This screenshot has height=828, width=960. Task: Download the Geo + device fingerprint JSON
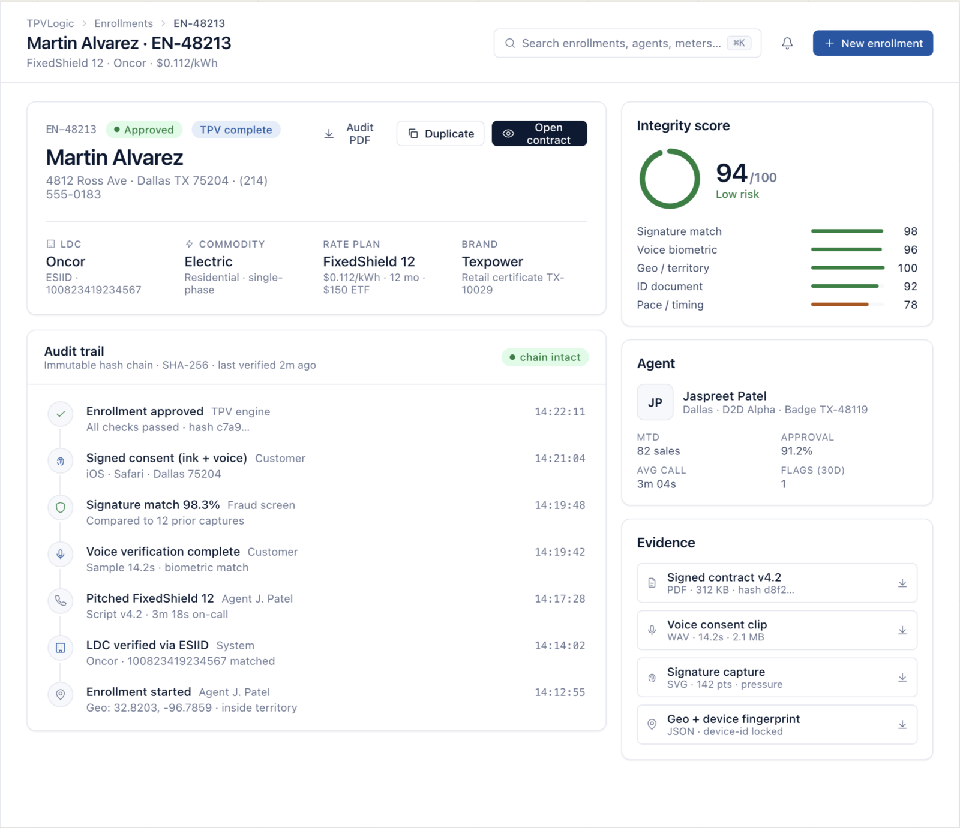pos(902,725)
